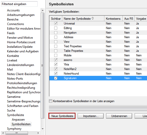Image resolution: width=147 pixels, height=135 pixels.
Task: Click the sidebar scroll up arrow
Action: click(43, 10)
